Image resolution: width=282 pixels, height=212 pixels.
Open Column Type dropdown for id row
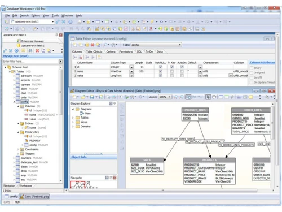[131, 67]
